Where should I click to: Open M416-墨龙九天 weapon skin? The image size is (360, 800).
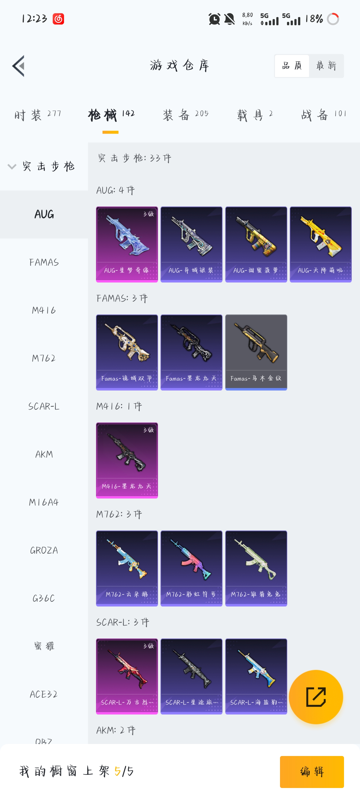point(127,460)
